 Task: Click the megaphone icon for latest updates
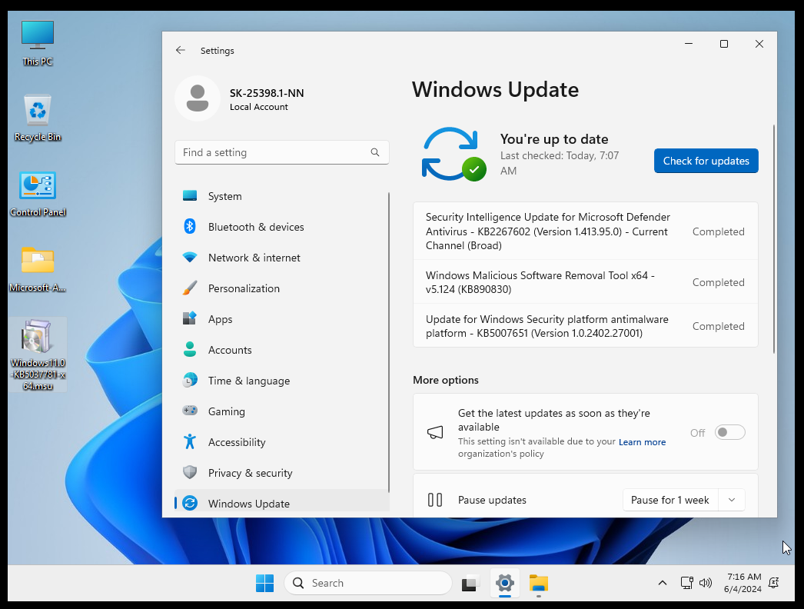coord(435,432)
